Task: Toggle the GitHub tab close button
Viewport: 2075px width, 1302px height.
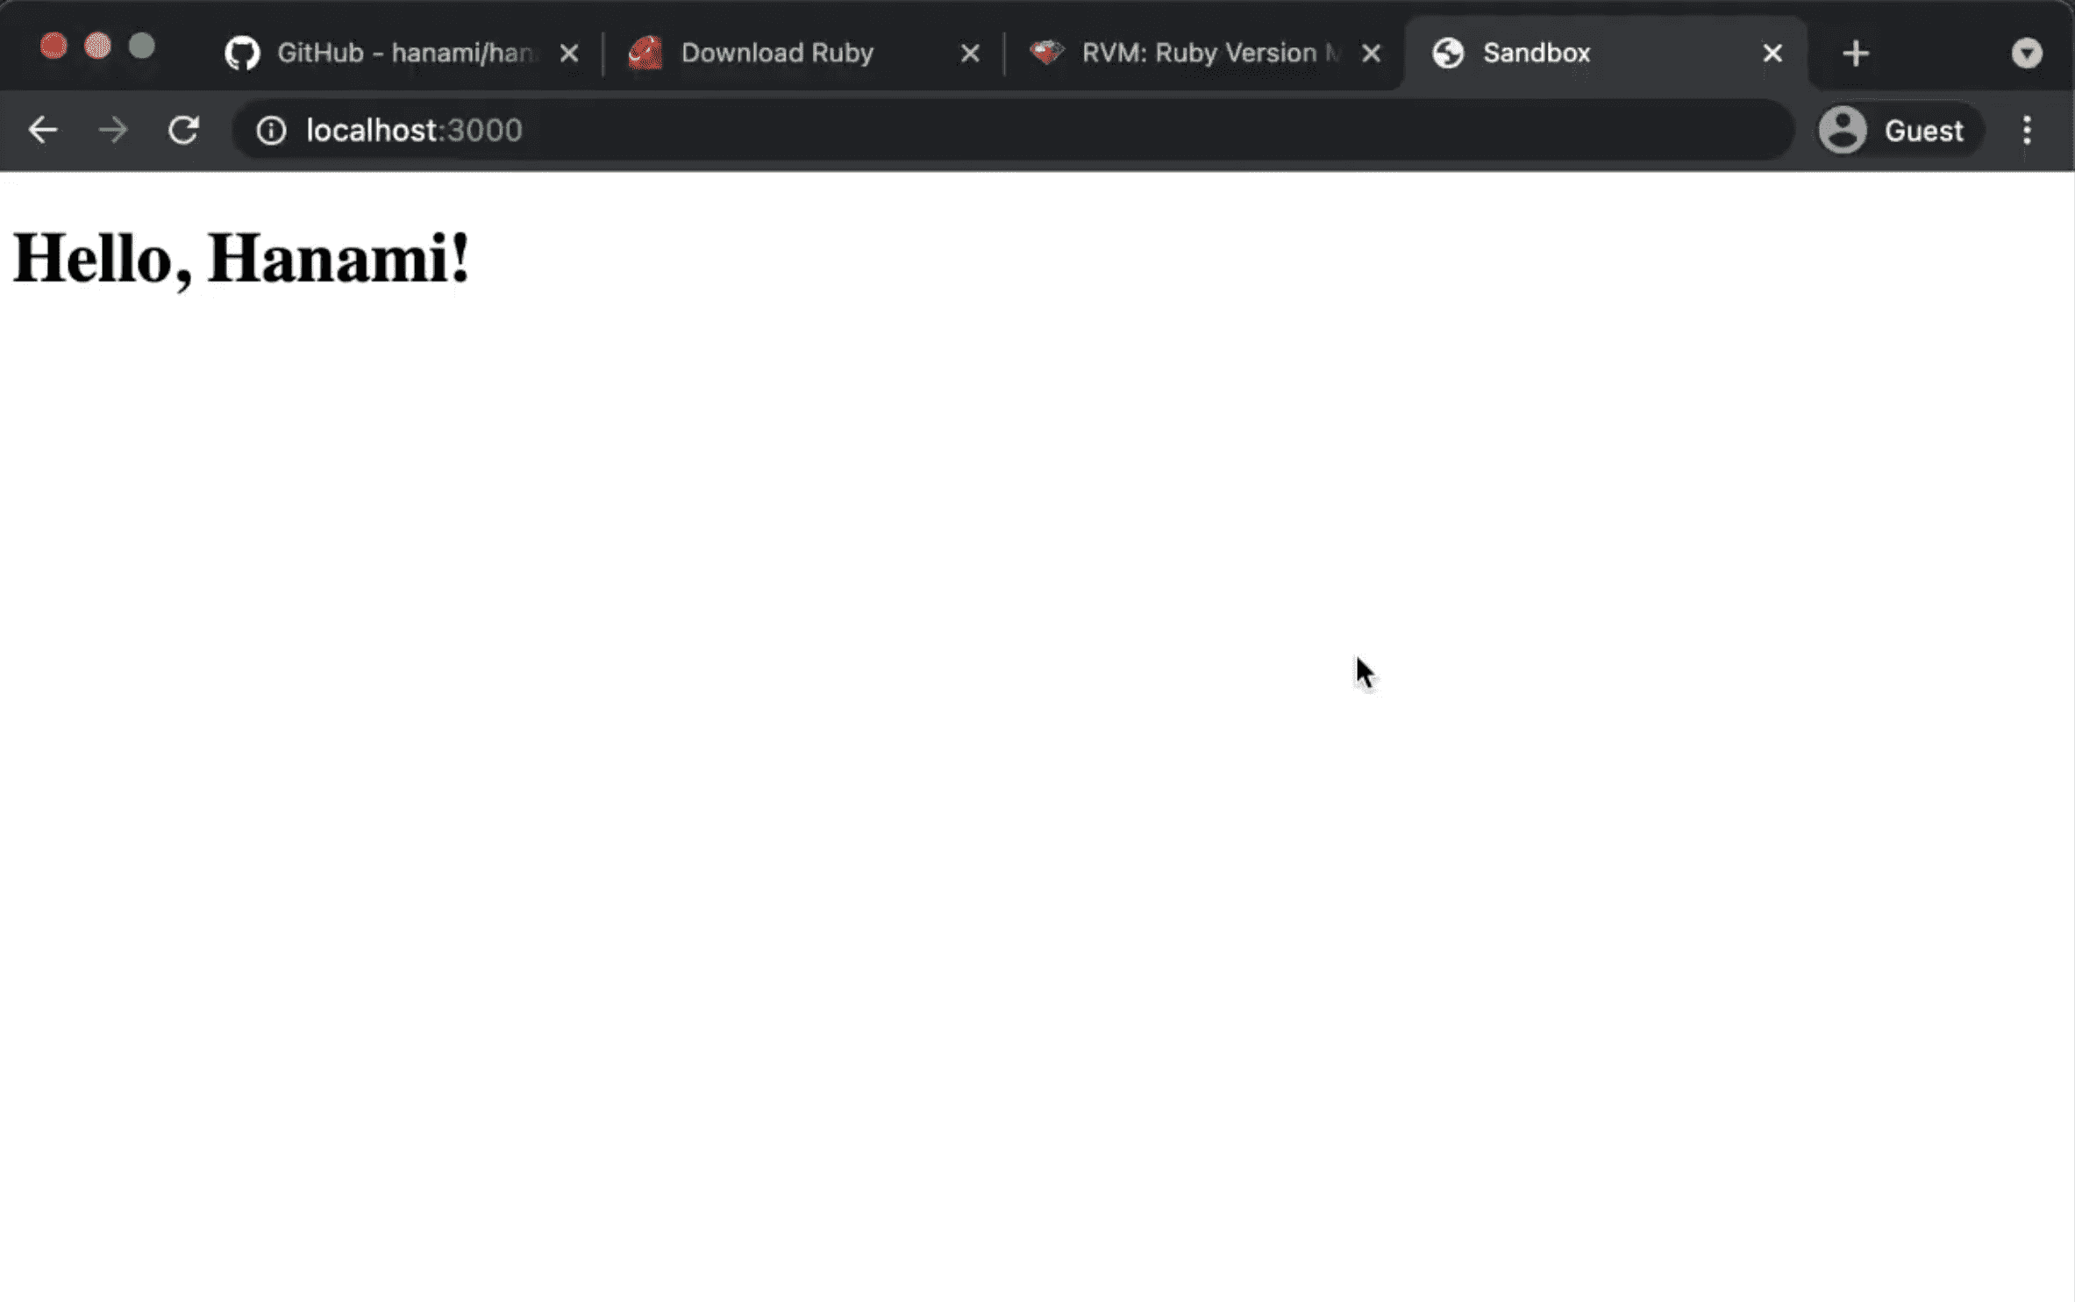Action: [568, 53]
